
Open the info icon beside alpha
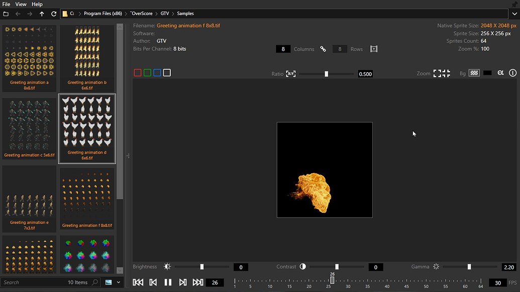pos(512,73)
